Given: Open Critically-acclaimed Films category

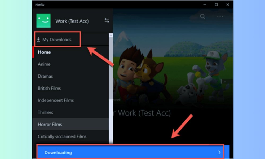Looking at the screenshot, I should [62, 136].
